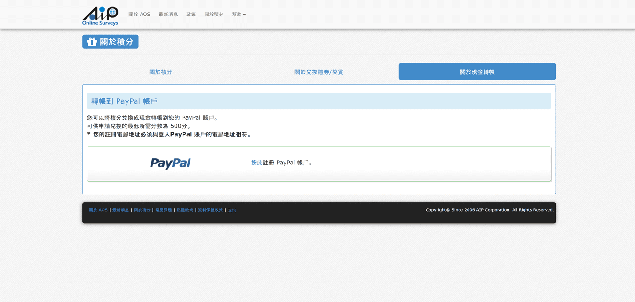Open footer link 查询
Screen dimensions: 635x302
pos(232,210)
